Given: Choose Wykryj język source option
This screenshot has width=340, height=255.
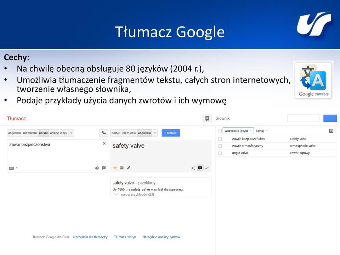Looking at the screenshot, I should point(58,133).
